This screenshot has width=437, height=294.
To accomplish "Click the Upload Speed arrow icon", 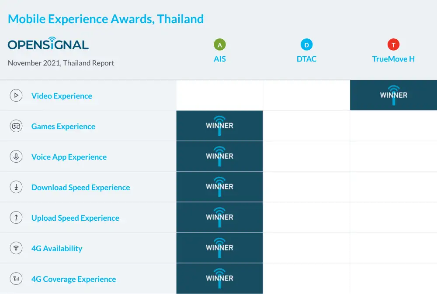I will coord(16,218).
